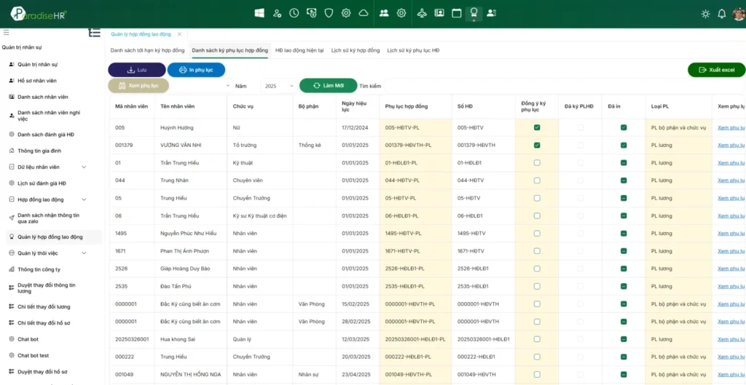Click the chart icon beside Thông tin công ty
The width and height of the screenshot is (746, 385).
click(12, 269)
